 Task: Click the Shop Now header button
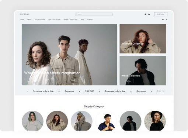[161, 14]
